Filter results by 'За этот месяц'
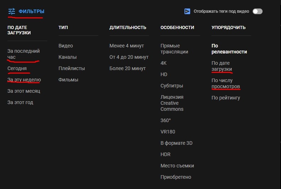Image resolution: width=281 pixels, height=189 pixels. pos(24,91)
